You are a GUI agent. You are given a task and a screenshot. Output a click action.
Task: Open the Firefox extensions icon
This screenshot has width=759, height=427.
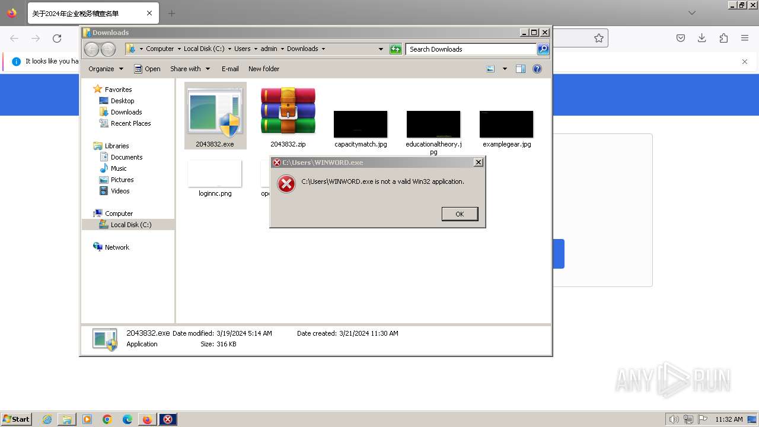(723, 38)
